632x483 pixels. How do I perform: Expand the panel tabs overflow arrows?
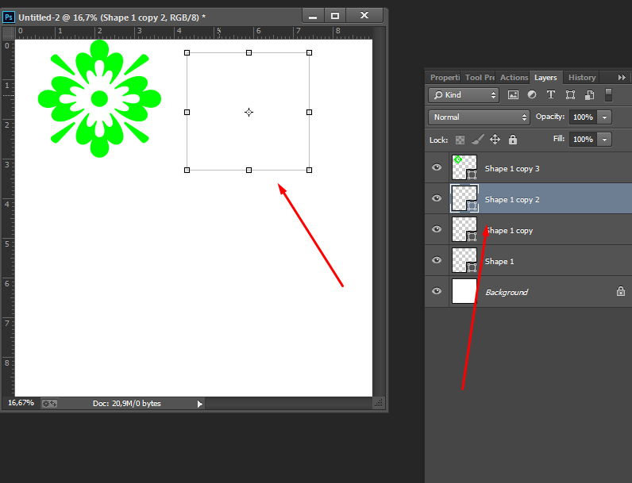[622, 77]
